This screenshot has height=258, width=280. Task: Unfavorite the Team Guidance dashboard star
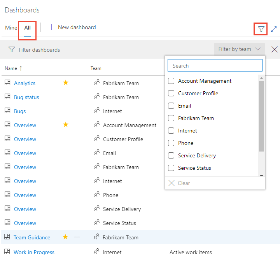point(65,237)
